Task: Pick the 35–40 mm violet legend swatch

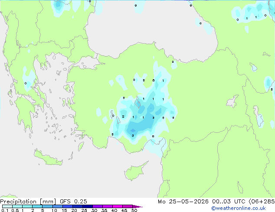Action: point(108,206)
